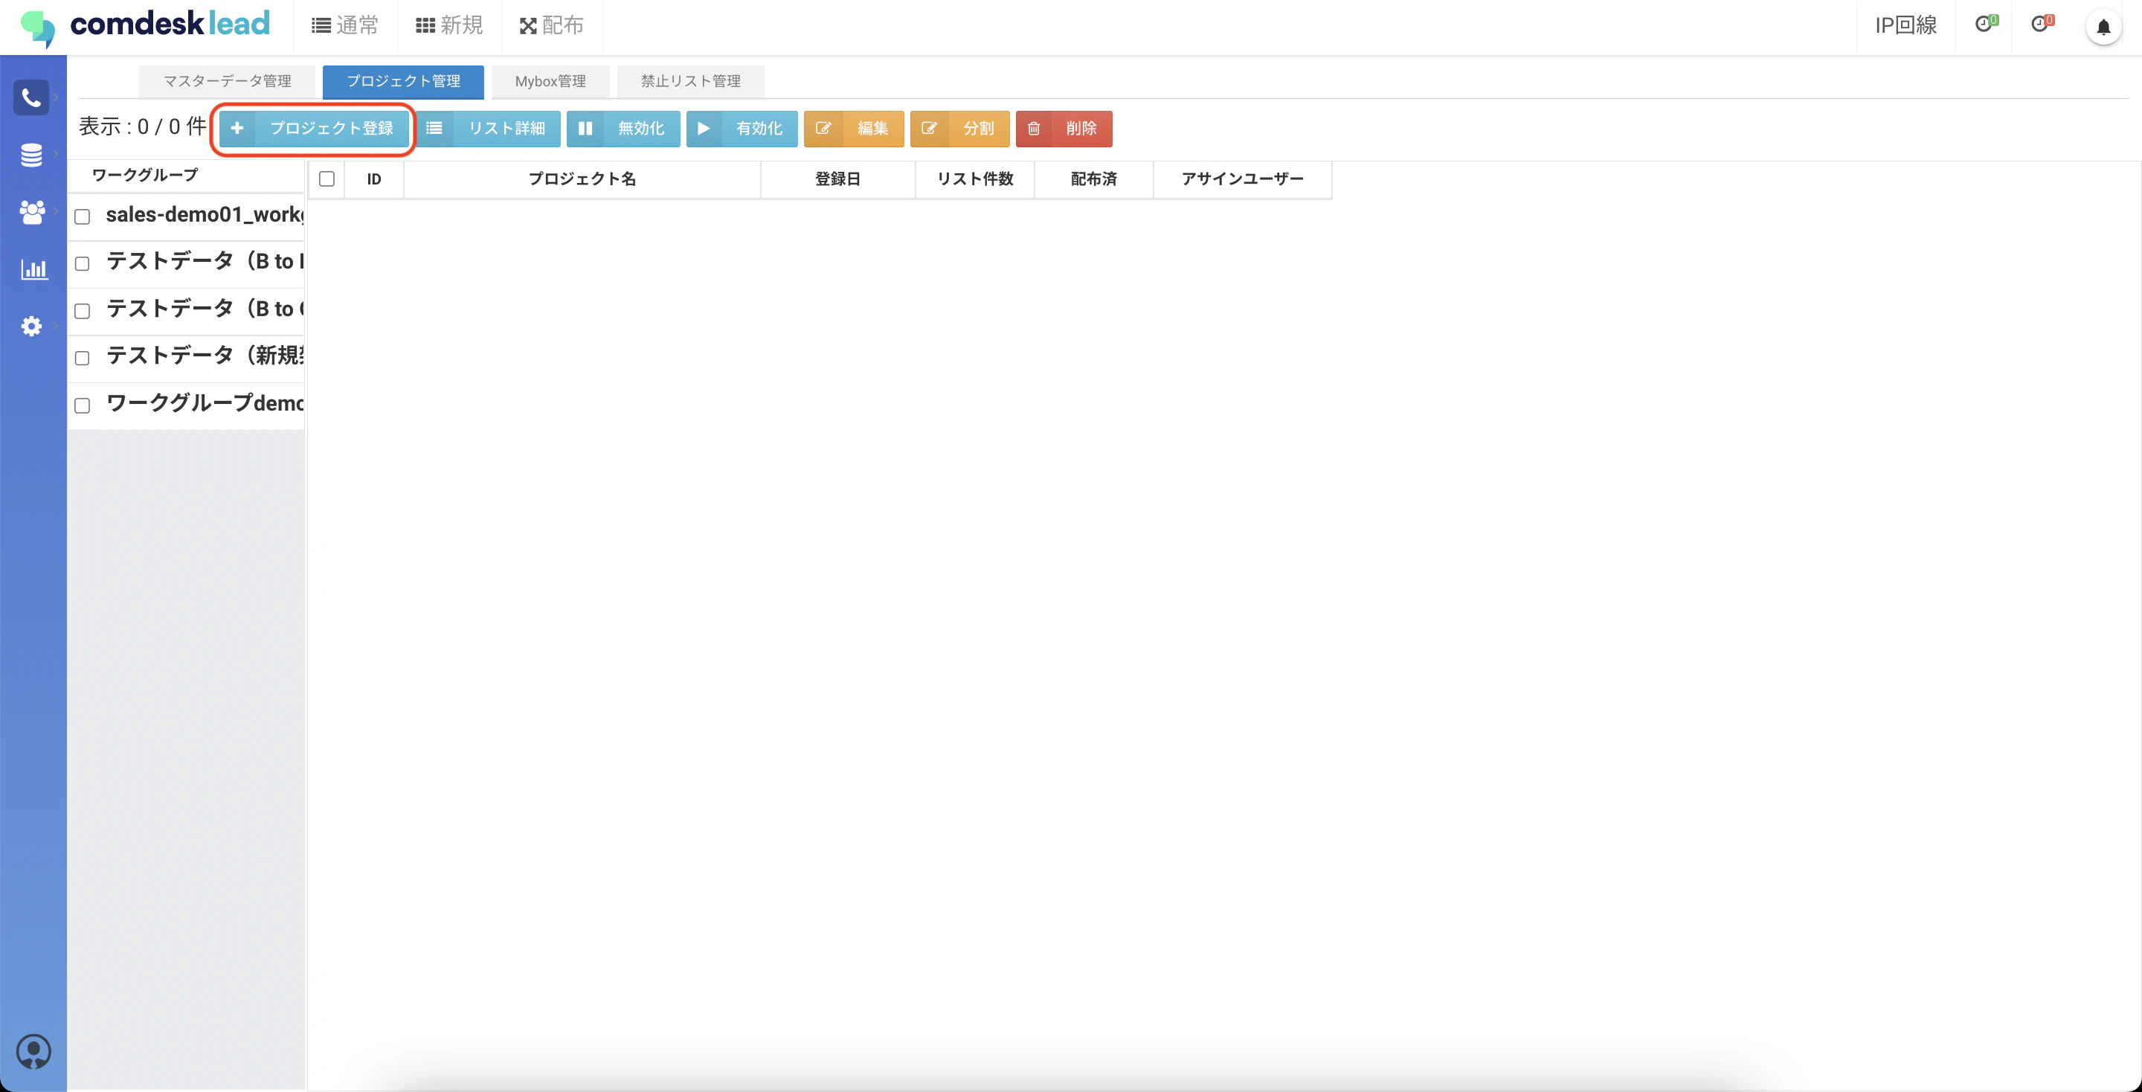Sort by アサインユーザー column header
This screenshot has height=1092, width=2142.
tap(1242, 179)
